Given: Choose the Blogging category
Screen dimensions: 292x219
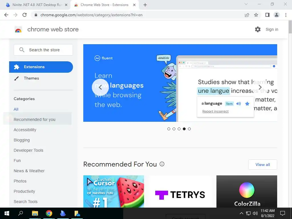Looking at the screenshot, I should [x=22, y=140].
